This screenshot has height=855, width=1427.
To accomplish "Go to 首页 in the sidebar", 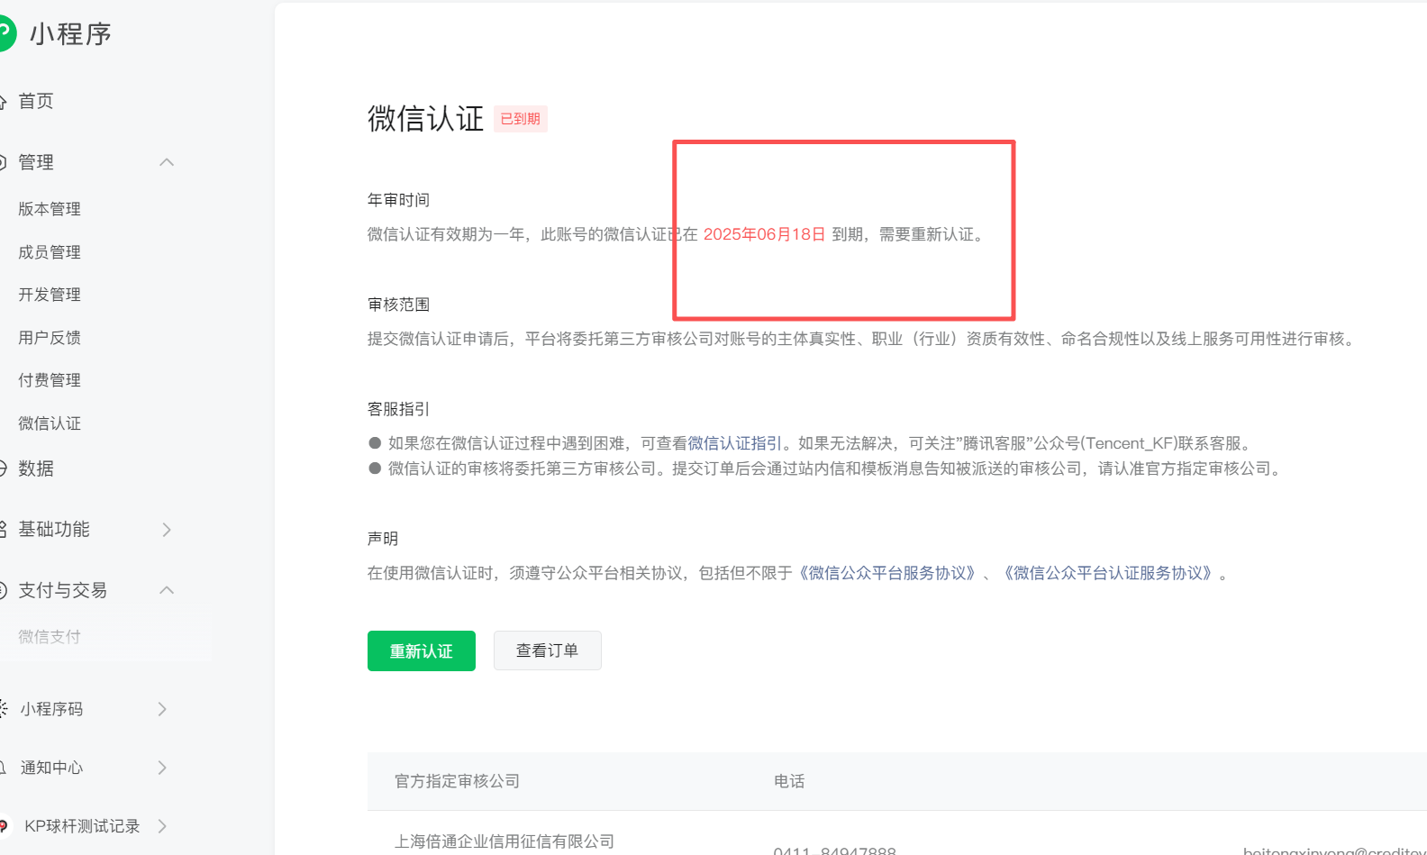I will tap(36, 101).
